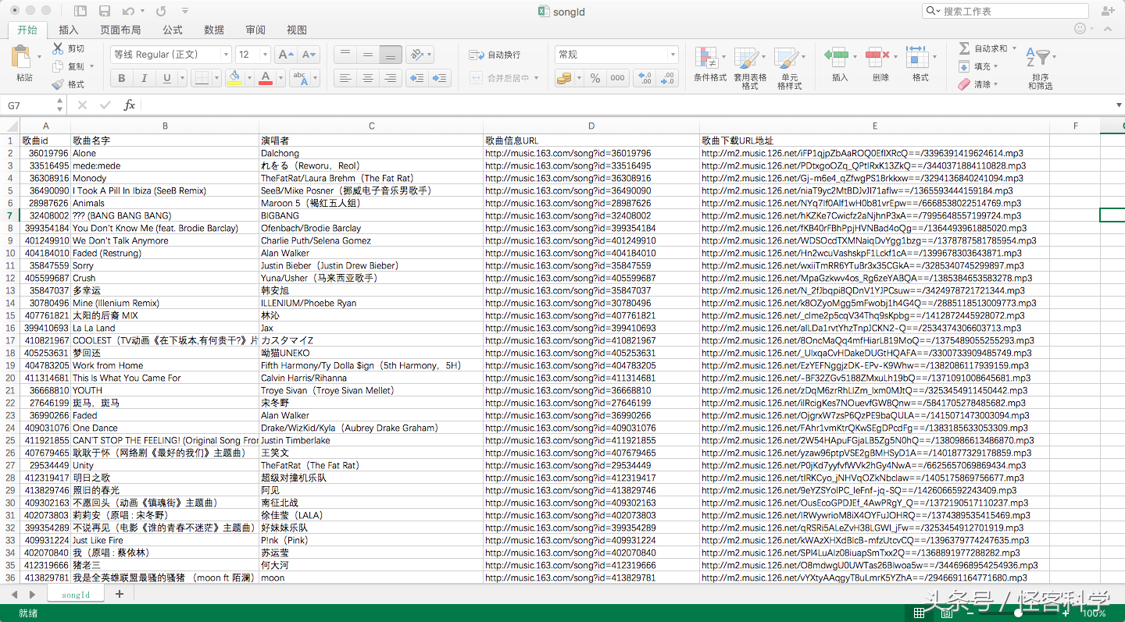Viewport: 1125px width, 622px height.
Task: Center text horizontally
Action: click(367, 78)
